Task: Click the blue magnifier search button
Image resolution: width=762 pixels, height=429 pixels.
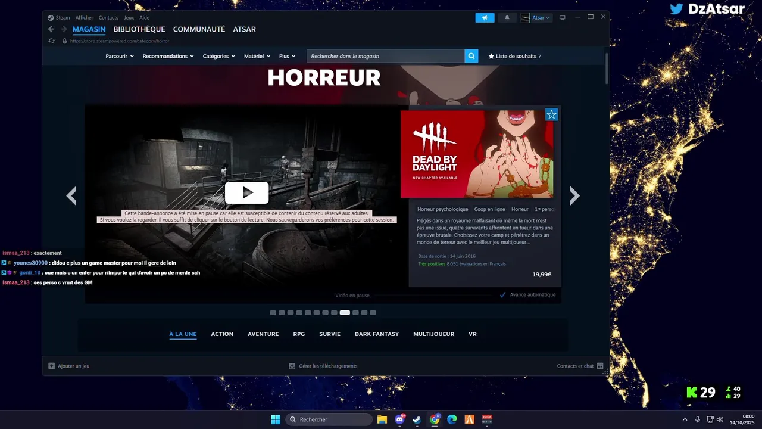Action: pyautogui.click(x=471, y=56)
